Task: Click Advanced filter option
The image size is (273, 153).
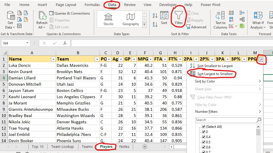Action: pyautogui.click(x=196, y=27)
